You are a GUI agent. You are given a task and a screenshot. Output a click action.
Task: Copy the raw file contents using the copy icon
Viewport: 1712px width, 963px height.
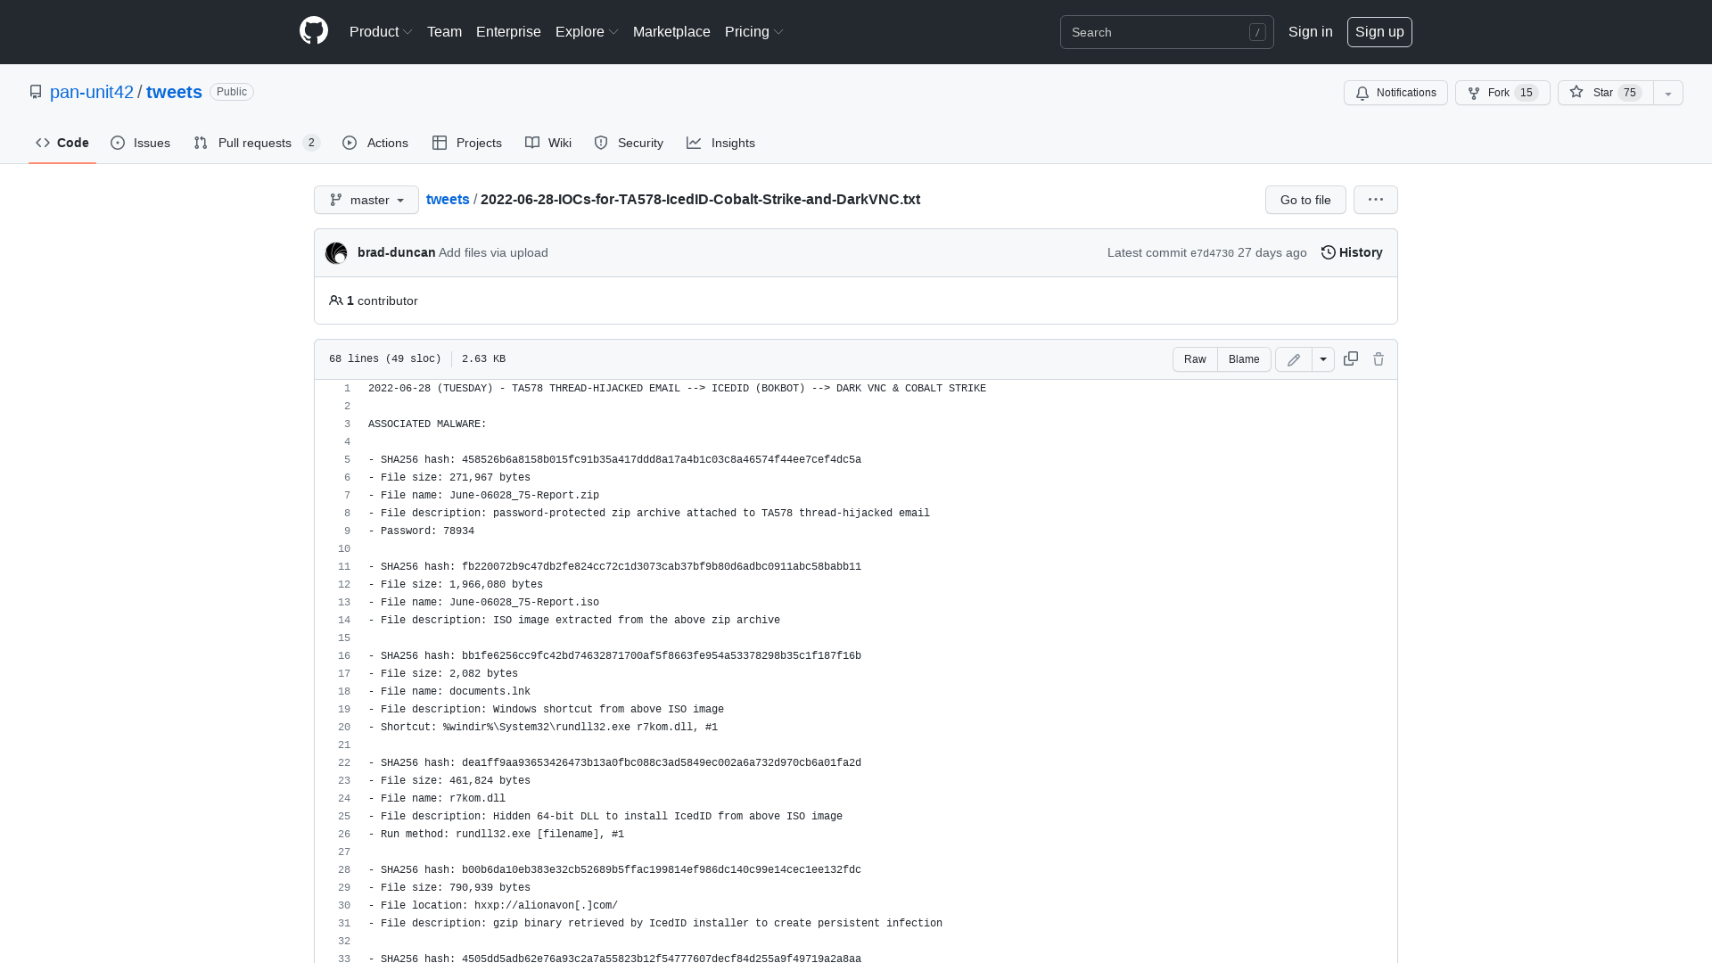(1350, 358)
